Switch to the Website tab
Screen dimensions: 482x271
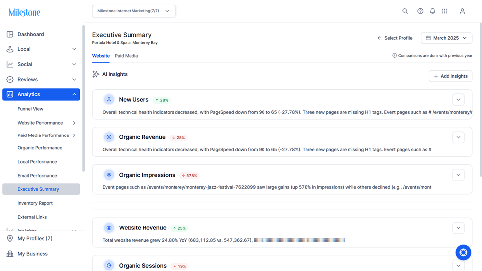(101, 56)
